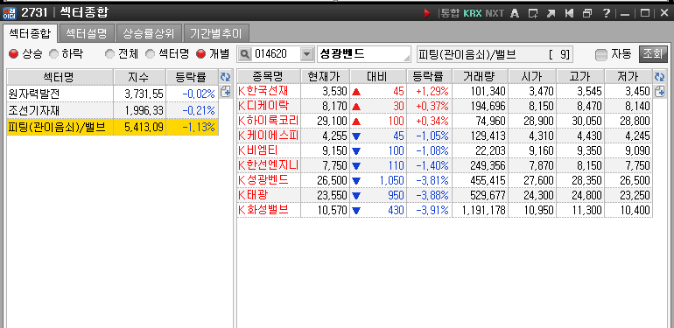
Task: Select the 하락 radio button
Action: (x=53, y=54)
